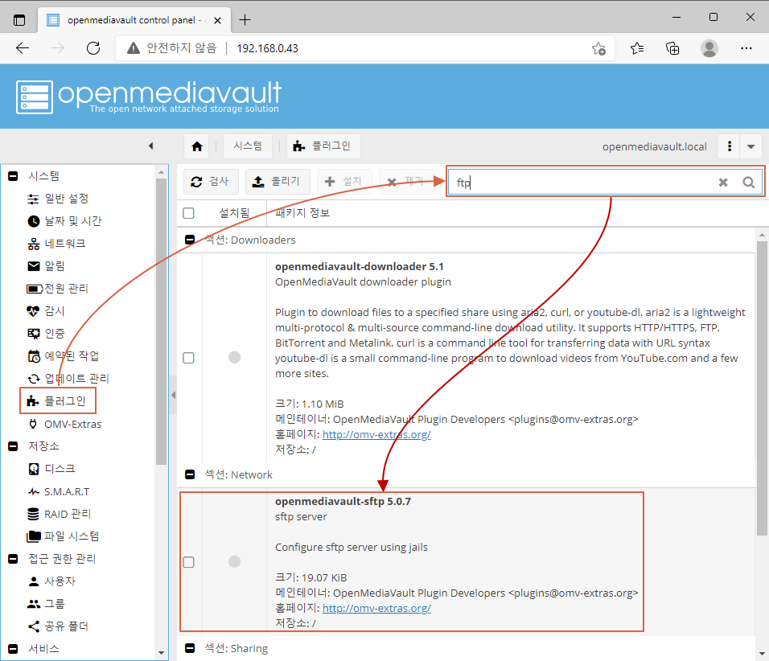
Task: Click the 플러그인 breadcrumb tab
Action: 323,146
